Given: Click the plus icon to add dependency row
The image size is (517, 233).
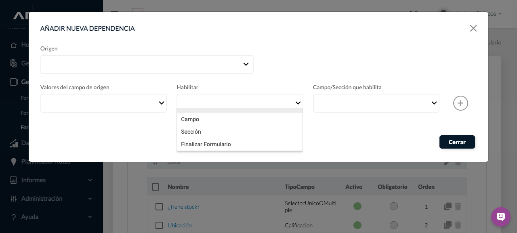Looking at the screenshot, I should point(460,103).
